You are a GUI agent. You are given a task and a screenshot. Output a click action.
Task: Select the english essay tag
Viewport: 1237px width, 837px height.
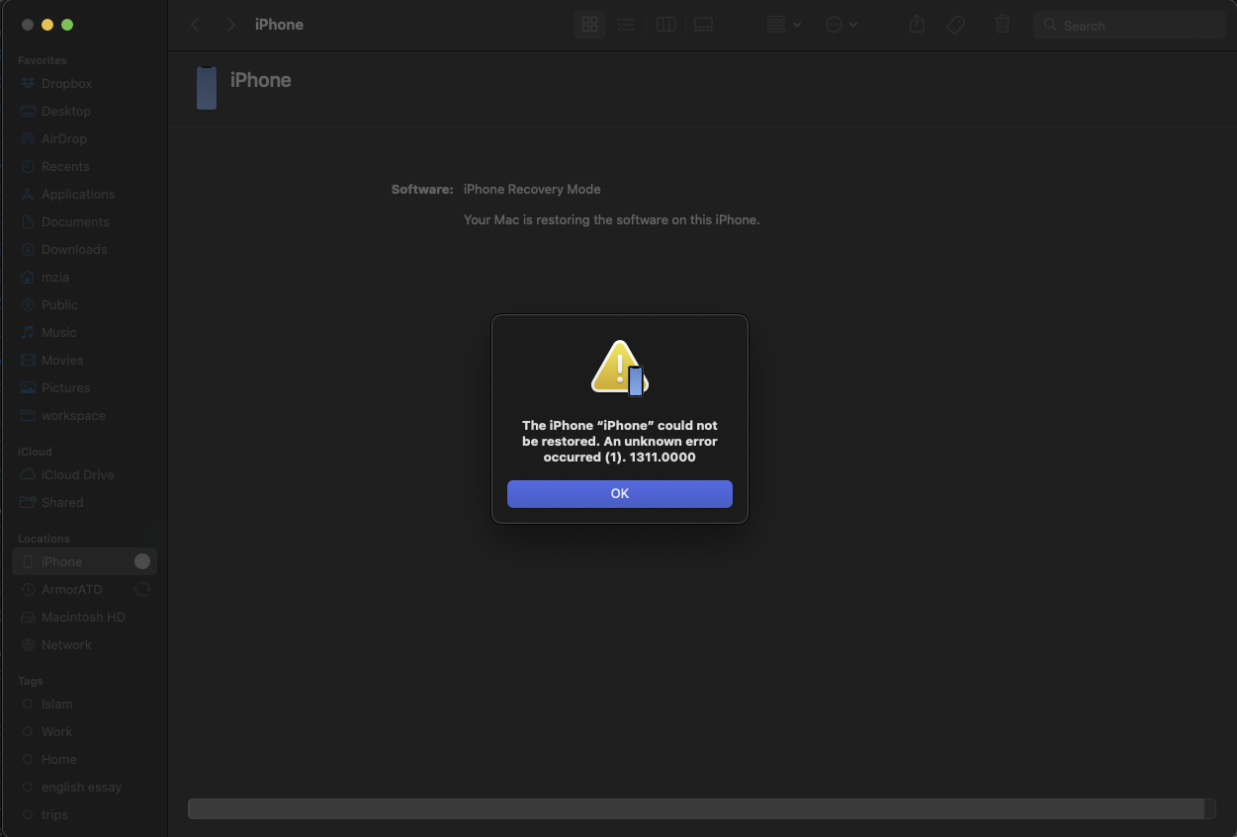84,788
